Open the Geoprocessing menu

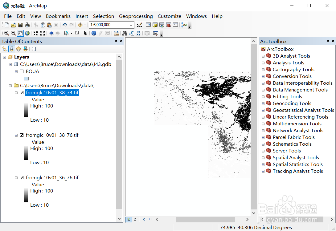136,16
